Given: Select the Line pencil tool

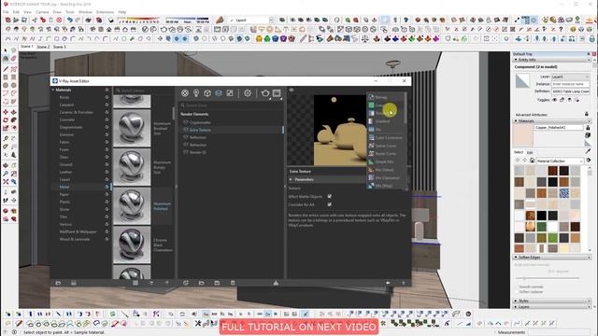Looking at the screenshot, I should click(6, 69).
